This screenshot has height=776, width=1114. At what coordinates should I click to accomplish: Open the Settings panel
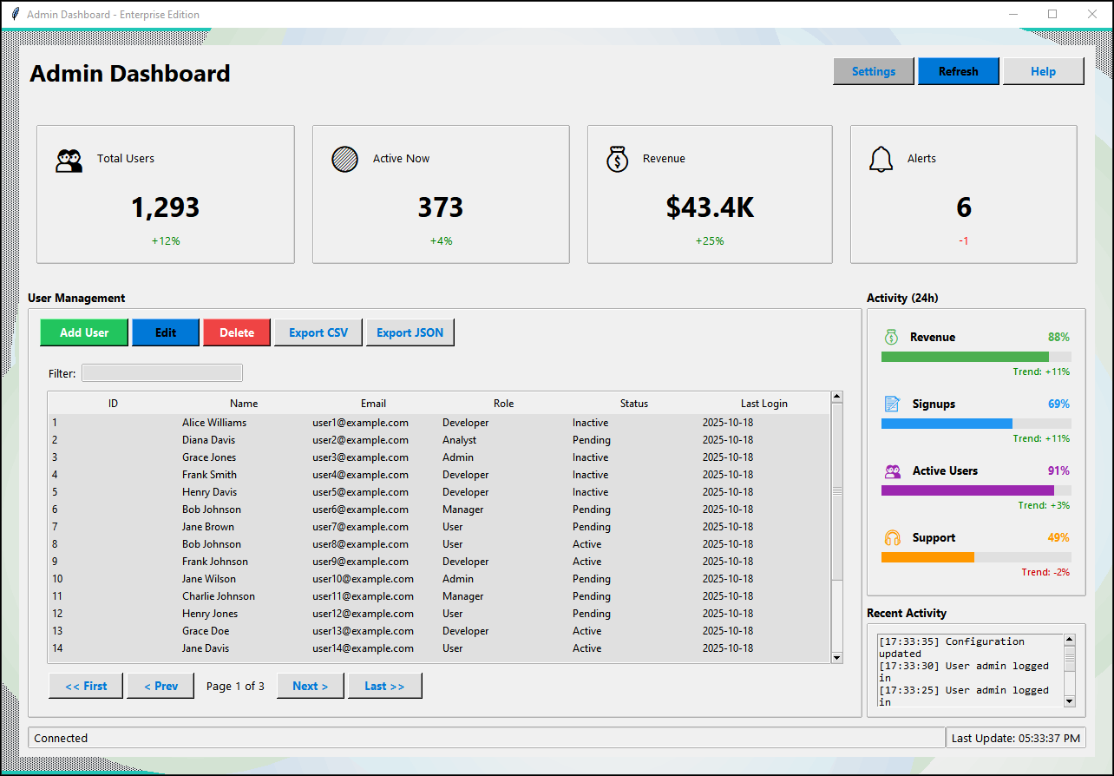873,71
